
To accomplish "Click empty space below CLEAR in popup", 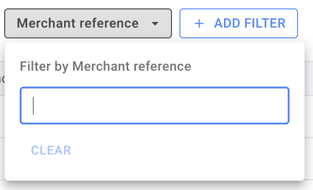I will [x=155, y=169].
